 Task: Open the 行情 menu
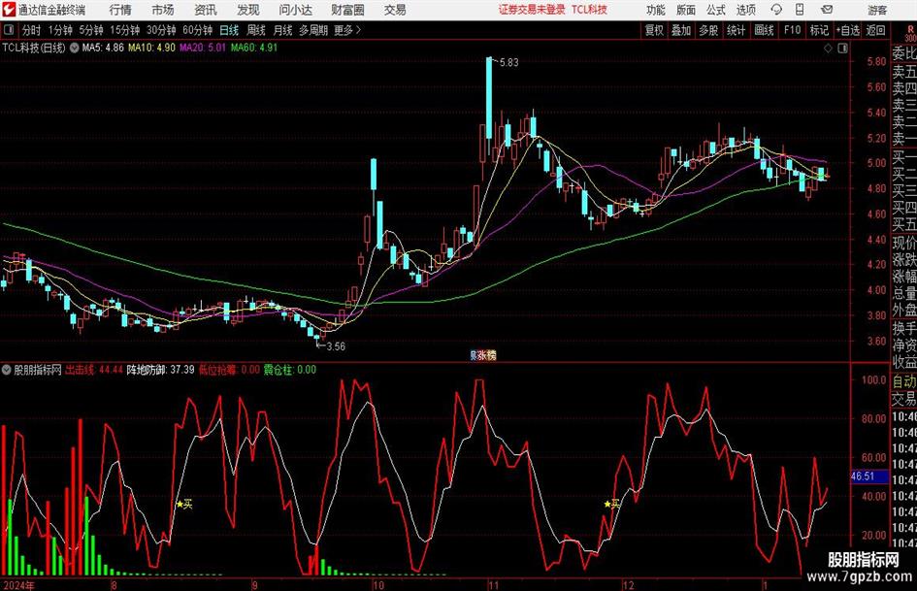coord(120,10)
